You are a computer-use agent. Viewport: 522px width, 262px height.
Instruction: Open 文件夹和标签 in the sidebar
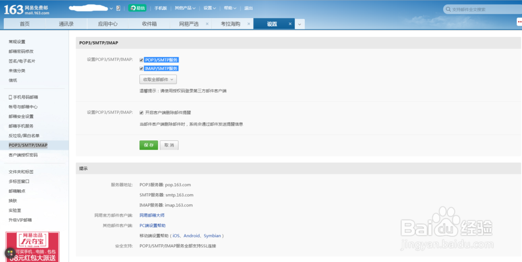[x=21, y=172]
